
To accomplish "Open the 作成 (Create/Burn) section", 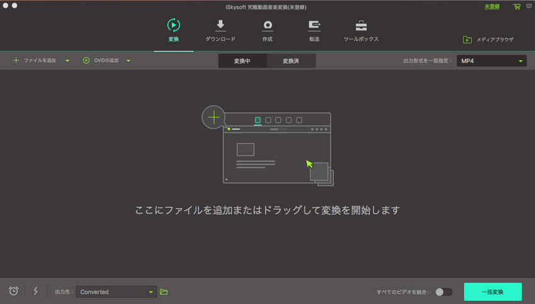I will coord(267,30).
